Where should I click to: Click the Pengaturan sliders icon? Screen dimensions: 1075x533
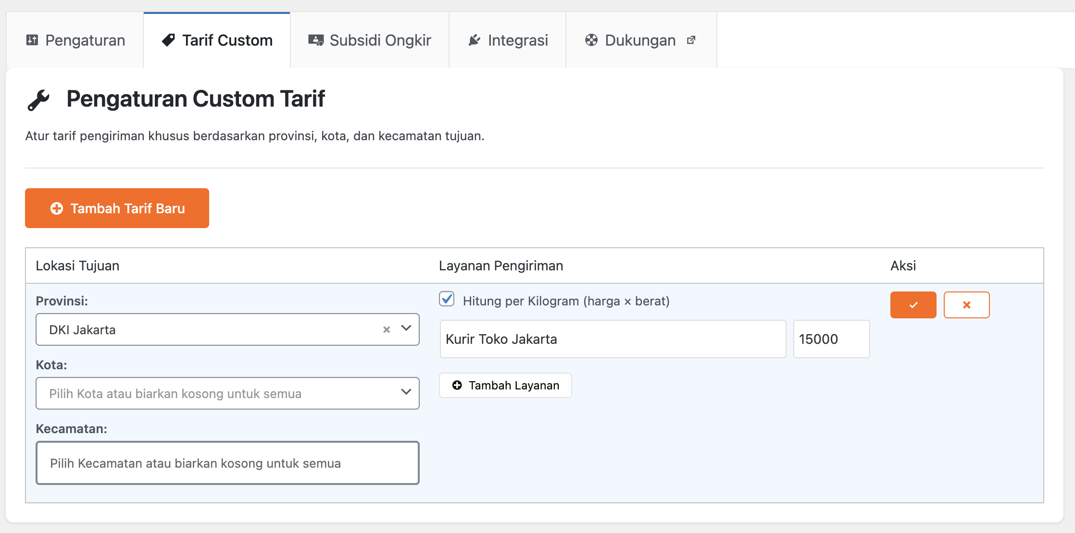coord(32,40)
